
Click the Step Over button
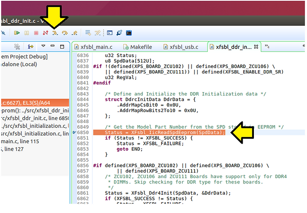click(x=64, y=32)
